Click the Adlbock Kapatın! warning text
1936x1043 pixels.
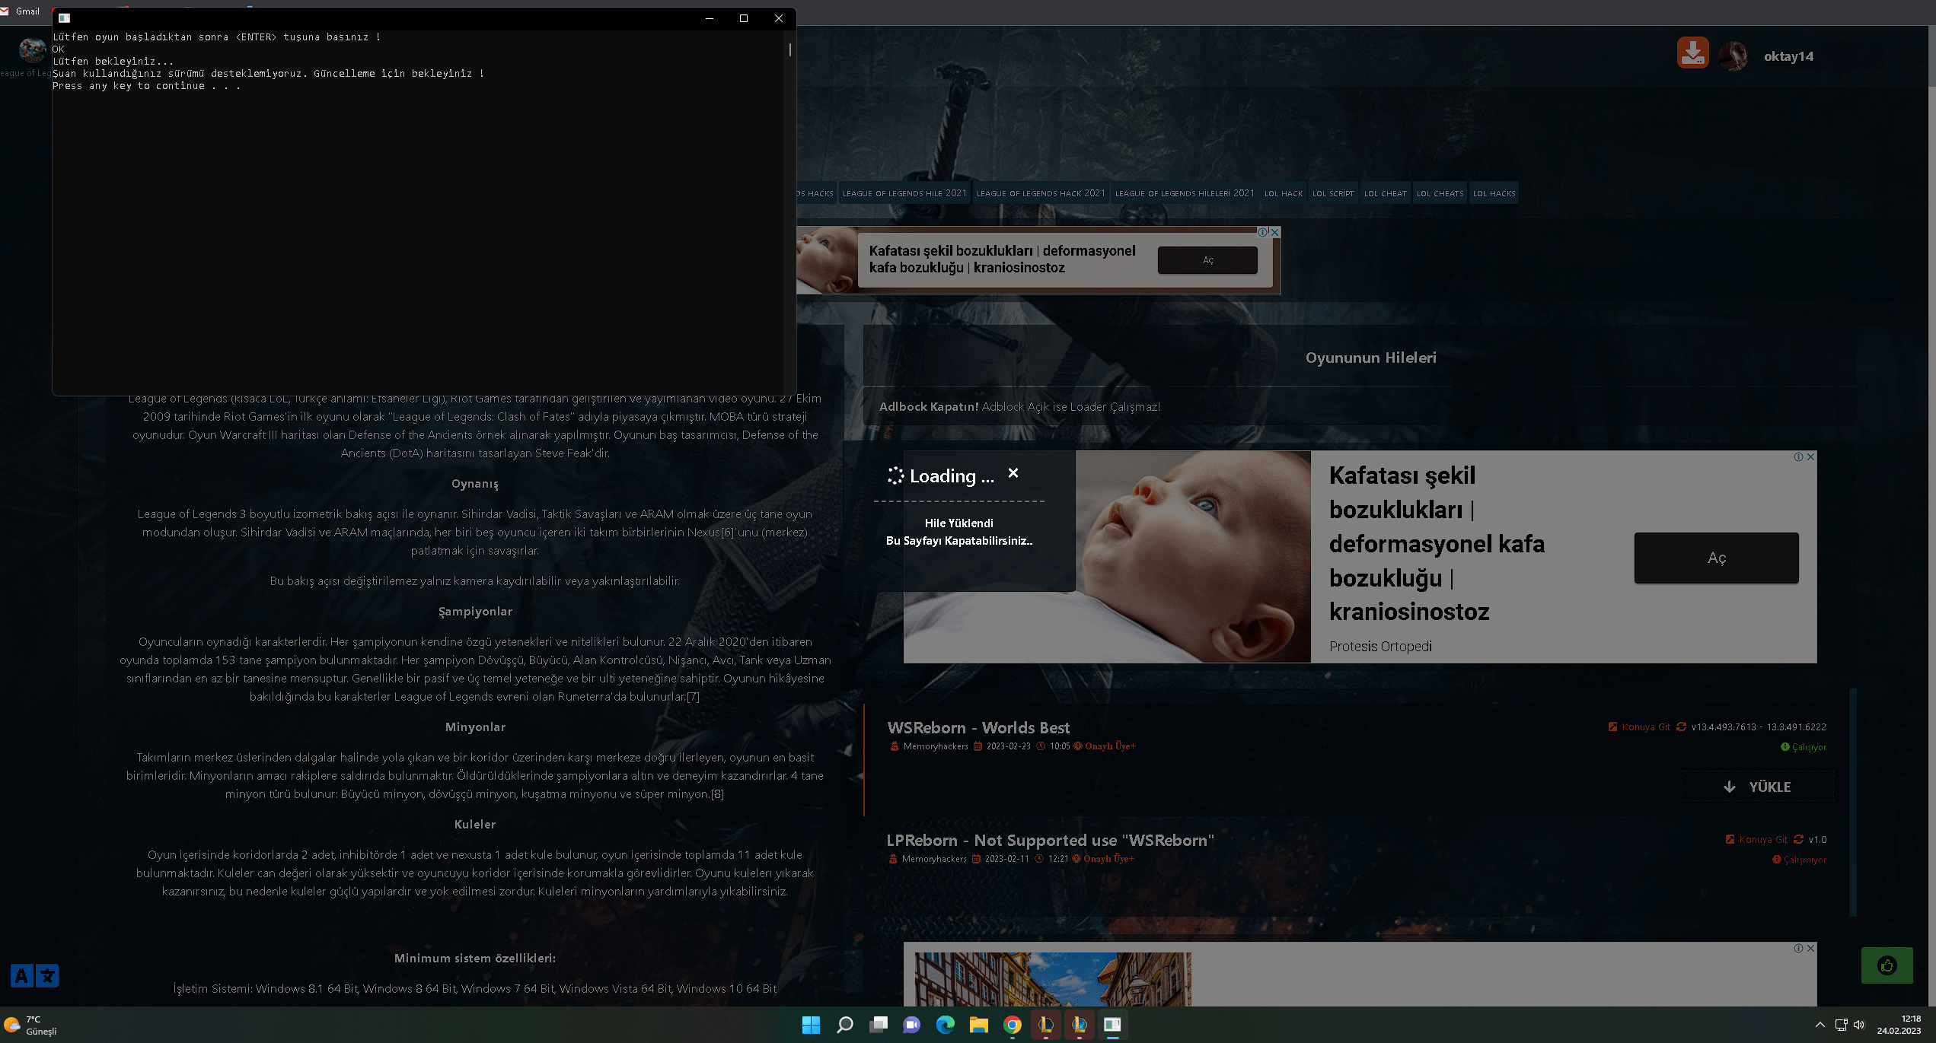click(929, 406)
